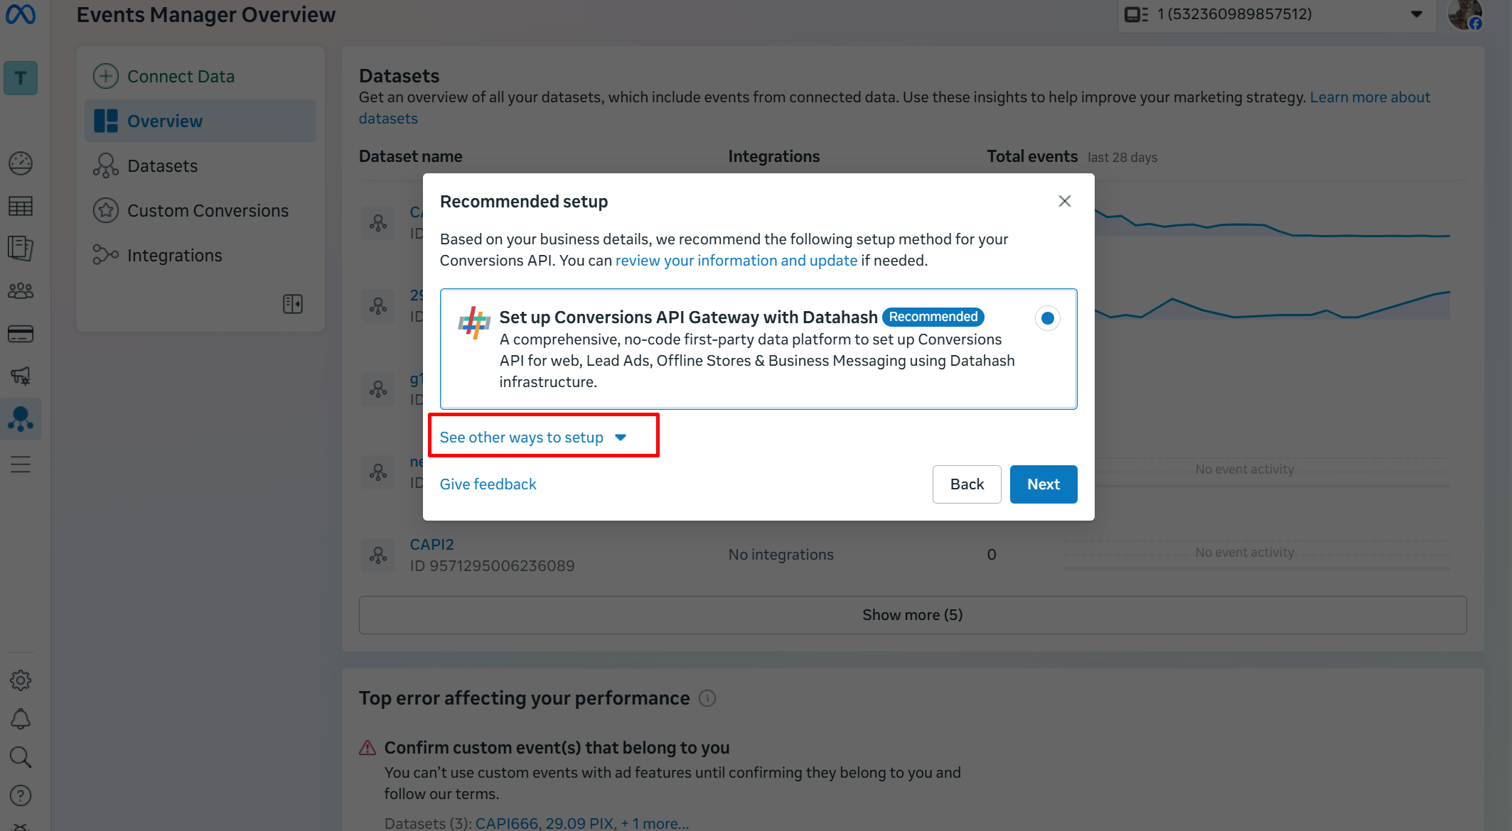Expand the all tools hamburger menu

pos(21,465)
